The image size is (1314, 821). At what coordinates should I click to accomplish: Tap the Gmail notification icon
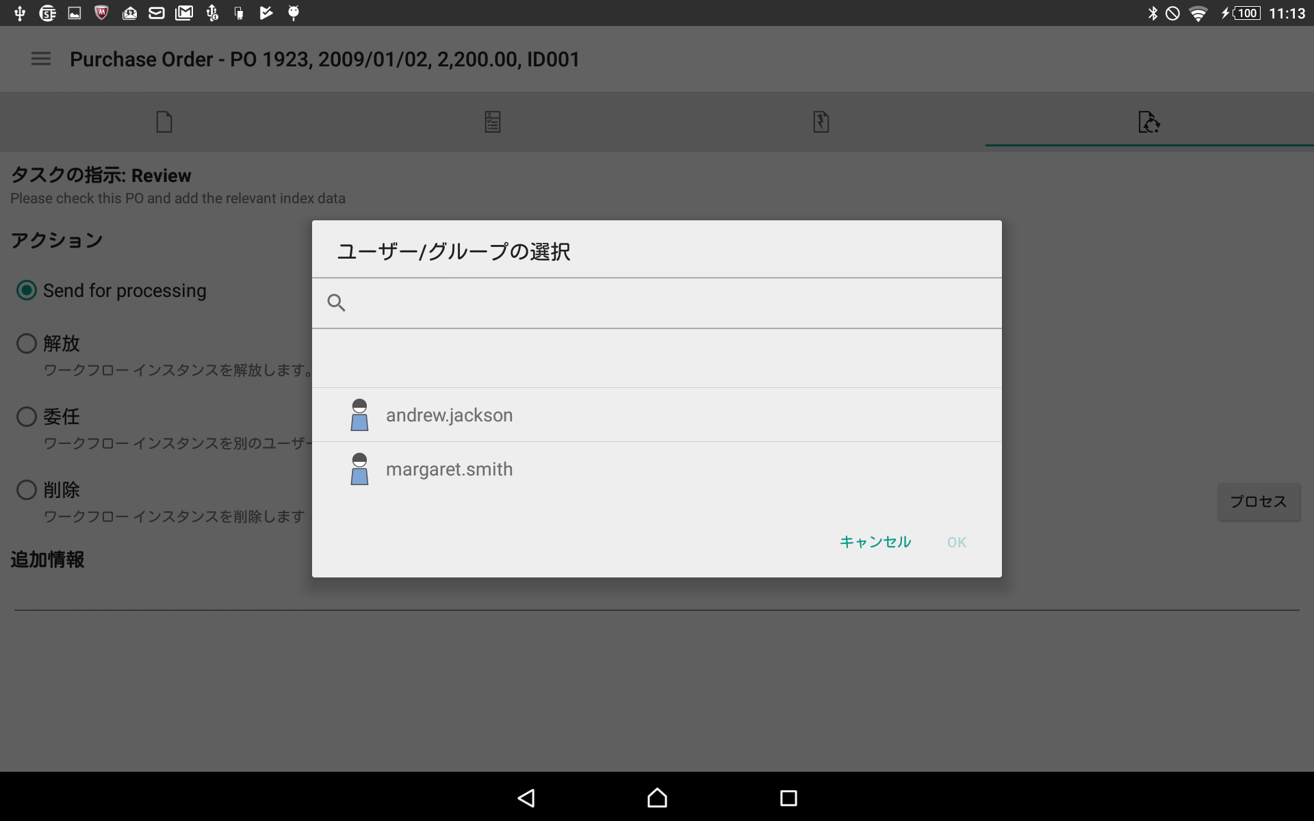[x=184, y=13]
